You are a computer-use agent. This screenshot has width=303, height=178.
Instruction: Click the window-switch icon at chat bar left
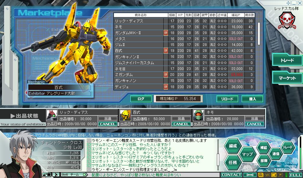coord(46,175)
